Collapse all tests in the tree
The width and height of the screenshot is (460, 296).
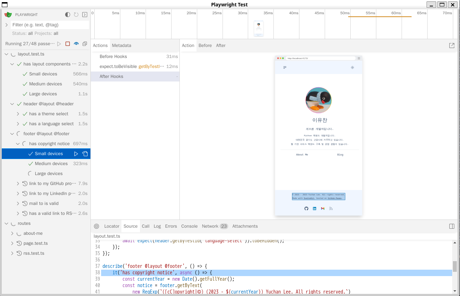click(x=85, y=44)
